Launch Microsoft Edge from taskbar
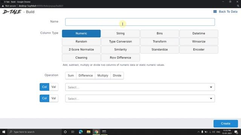Viewport: 241px width, 135px height. 81,132
